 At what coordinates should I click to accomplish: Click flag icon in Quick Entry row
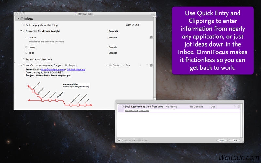point(235,106)
